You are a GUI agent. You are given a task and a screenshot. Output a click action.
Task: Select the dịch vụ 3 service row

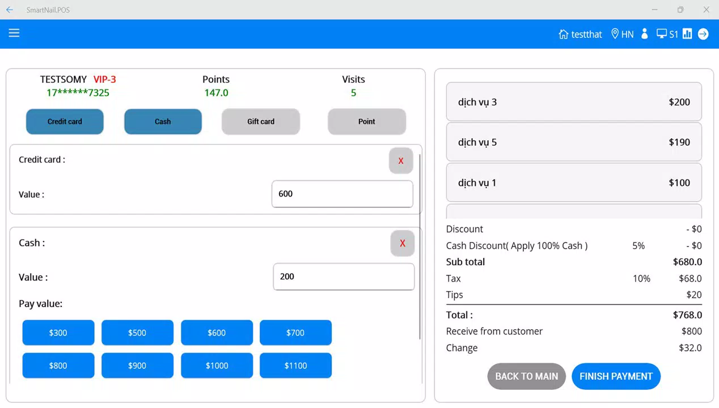574,102
